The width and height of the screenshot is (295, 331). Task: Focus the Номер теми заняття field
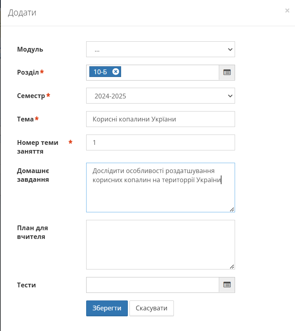pyautogui.click(x=160, y=142)
